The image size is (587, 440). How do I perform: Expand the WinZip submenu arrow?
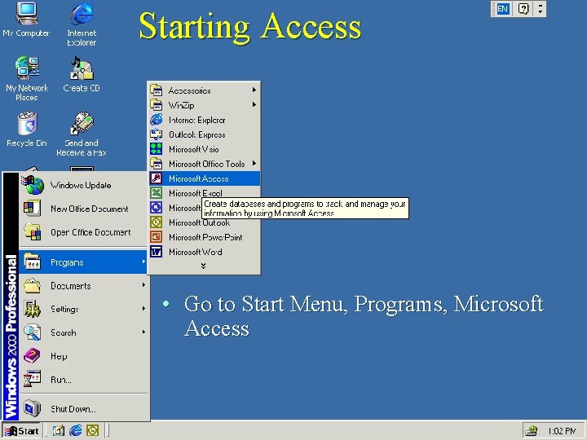click(x=254, y=105)
